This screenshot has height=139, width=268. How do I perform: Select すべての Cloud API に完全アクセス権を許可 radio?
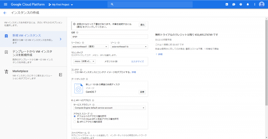[x=75, y=119]
